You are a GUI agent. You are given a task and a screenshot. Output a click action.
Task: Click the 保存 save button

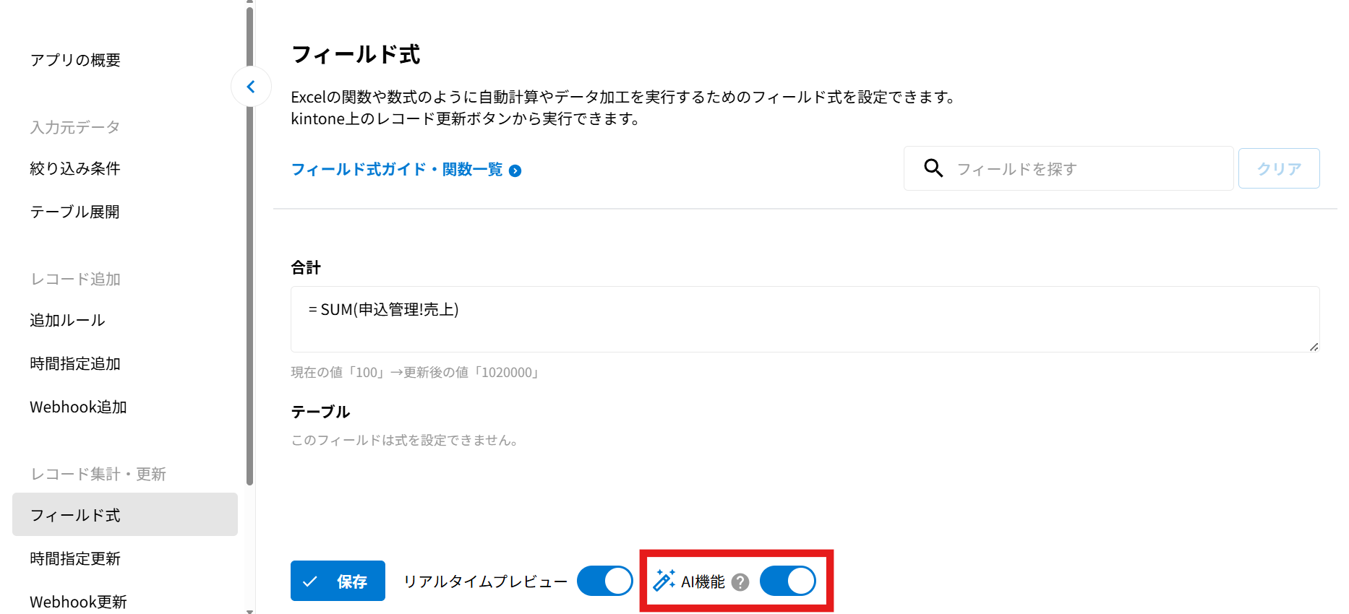pyautogui.click(x=338, y=581)
